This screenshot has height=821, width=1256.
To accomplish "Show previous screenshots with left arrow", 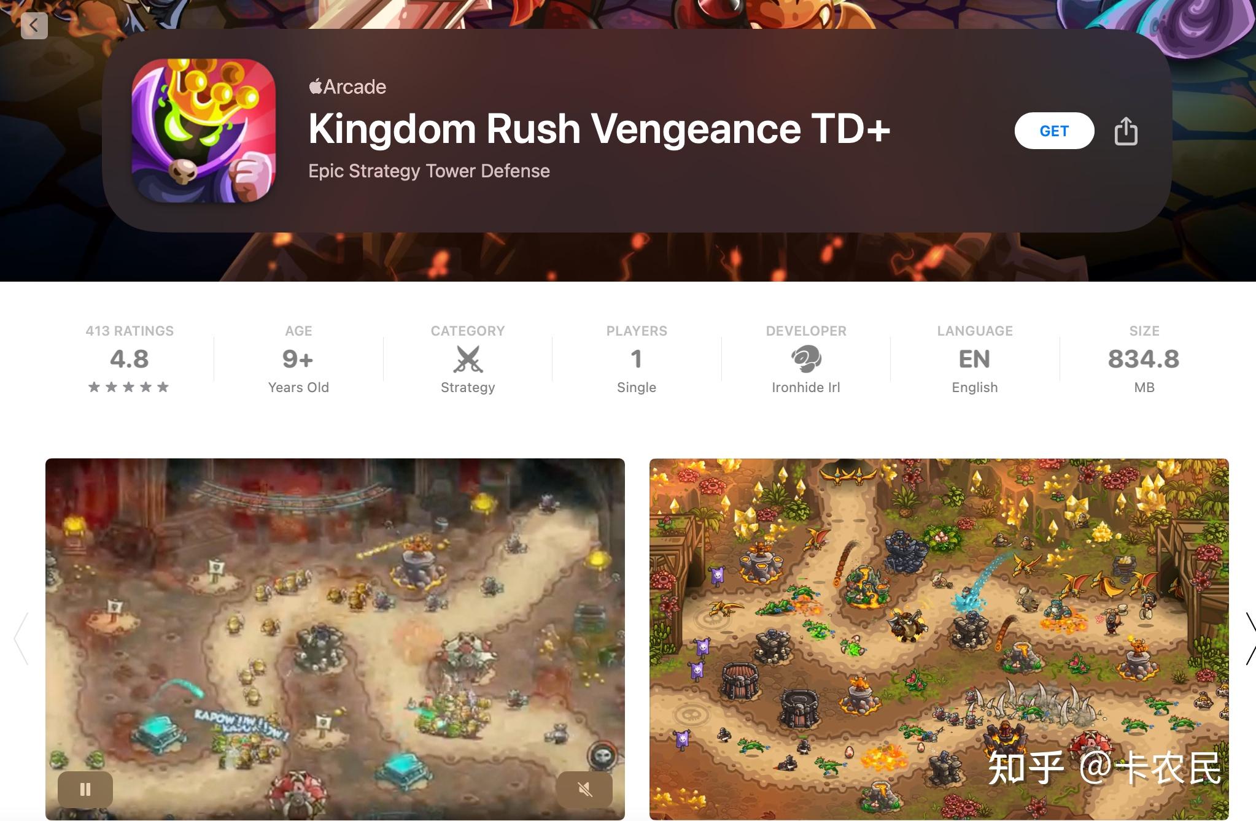I will tap(21, 639).
